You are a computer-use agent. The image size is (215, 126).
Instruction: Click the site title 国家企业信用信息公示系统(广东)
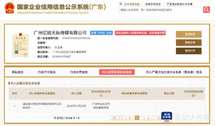pyautogui.click(x=62, y=7)
